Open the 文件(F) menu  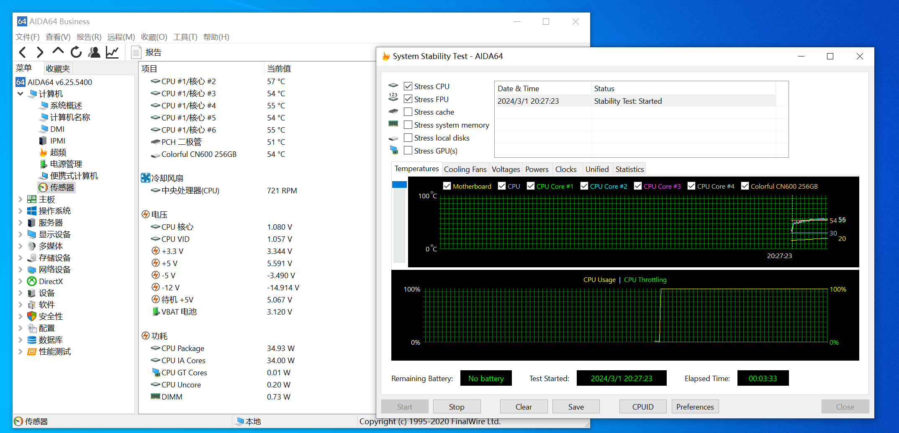pyautogui.click(x=28, y=37)
